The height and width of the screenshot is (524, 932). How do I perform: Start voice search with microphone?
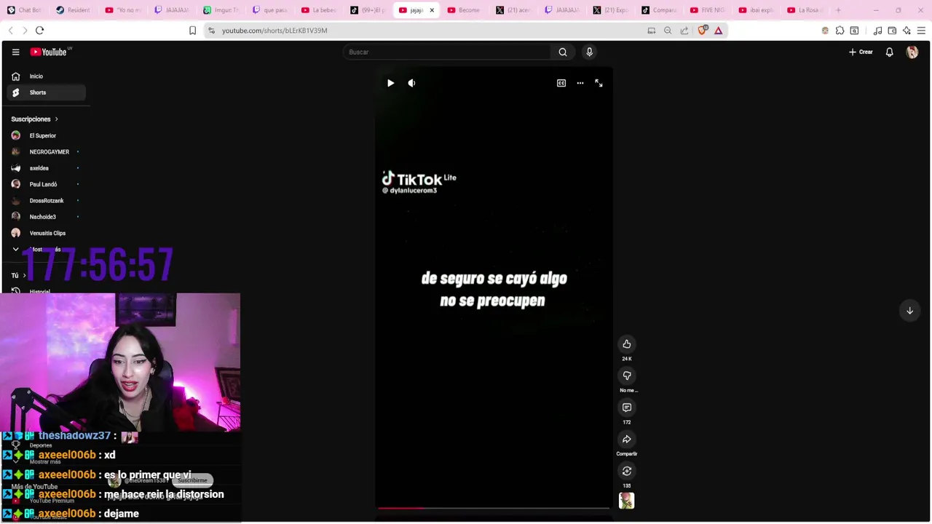click(590, 52)
